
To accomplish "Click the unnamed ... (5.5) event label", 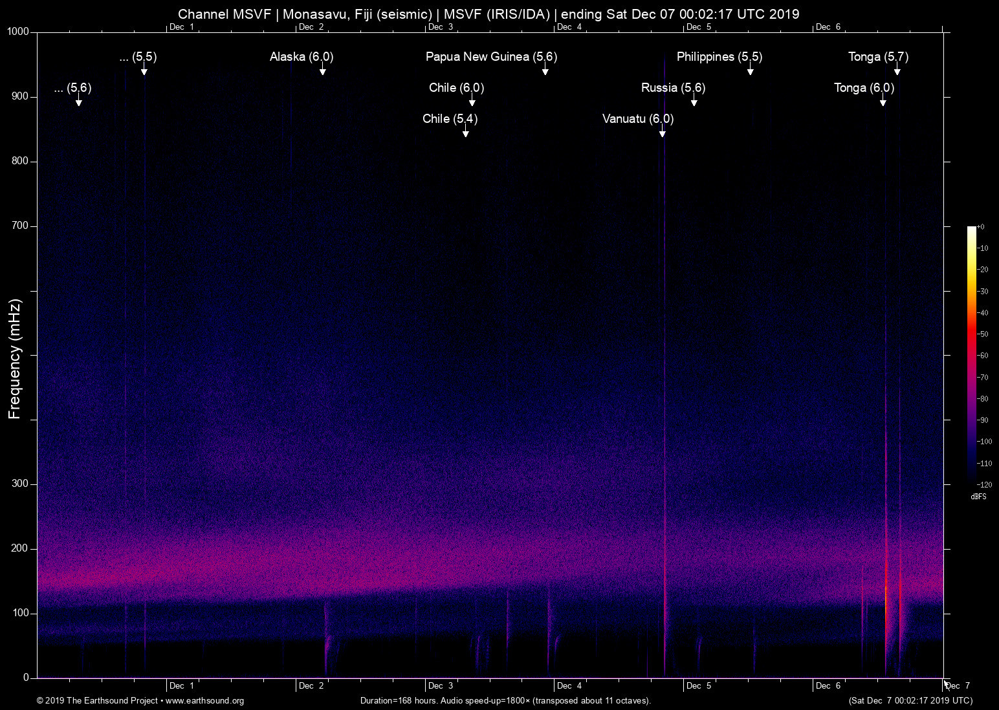I will click(138, 57).
